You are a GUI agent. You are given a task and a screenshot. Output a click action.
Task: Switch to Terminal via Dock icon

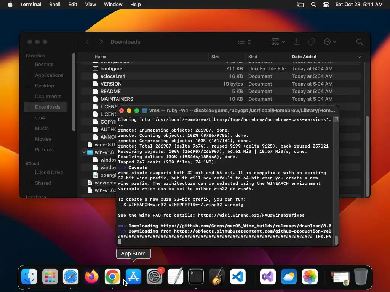196,276
